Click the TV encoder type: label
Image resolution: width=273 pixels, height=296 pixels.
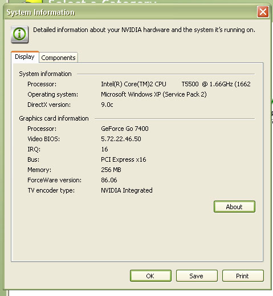51,190
